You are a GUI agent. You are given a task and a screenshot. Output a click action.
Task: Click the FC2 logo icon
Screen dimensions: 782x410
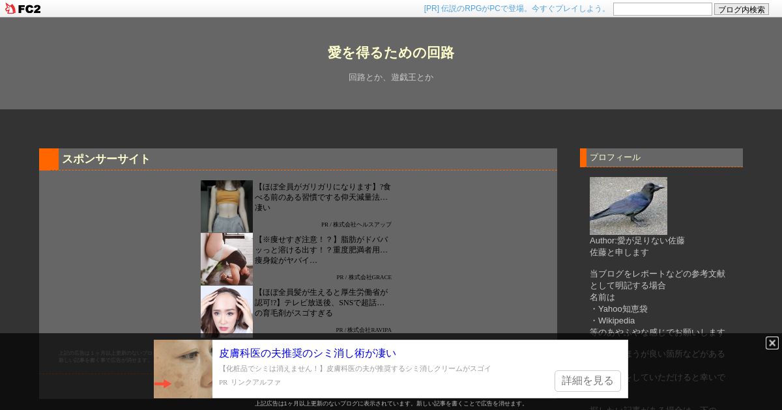pos(23,8)
